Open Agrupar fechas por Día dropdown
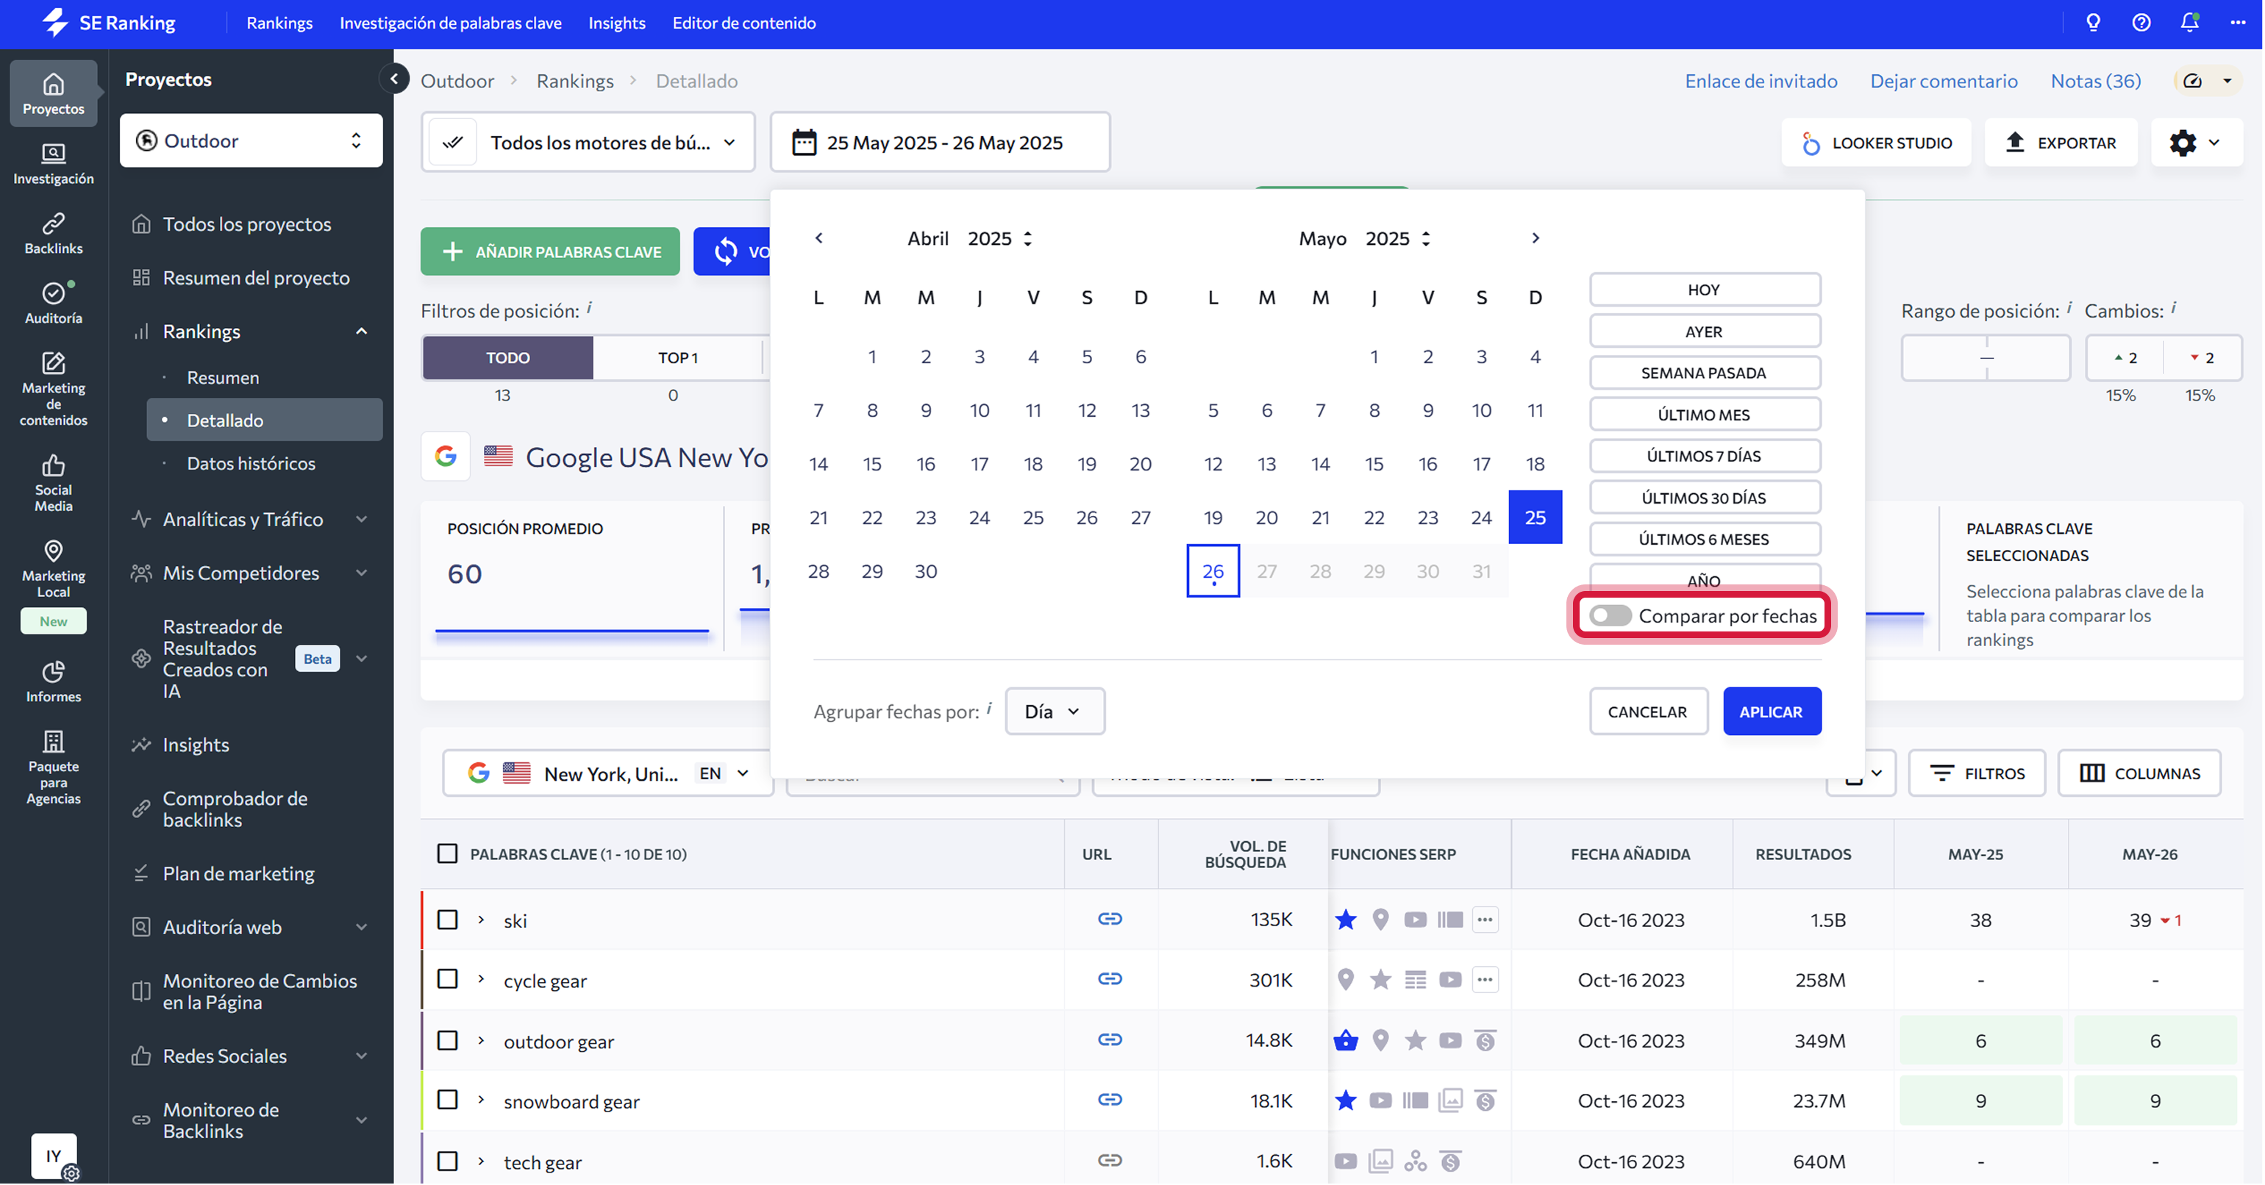 click(x=1055, y=711)
